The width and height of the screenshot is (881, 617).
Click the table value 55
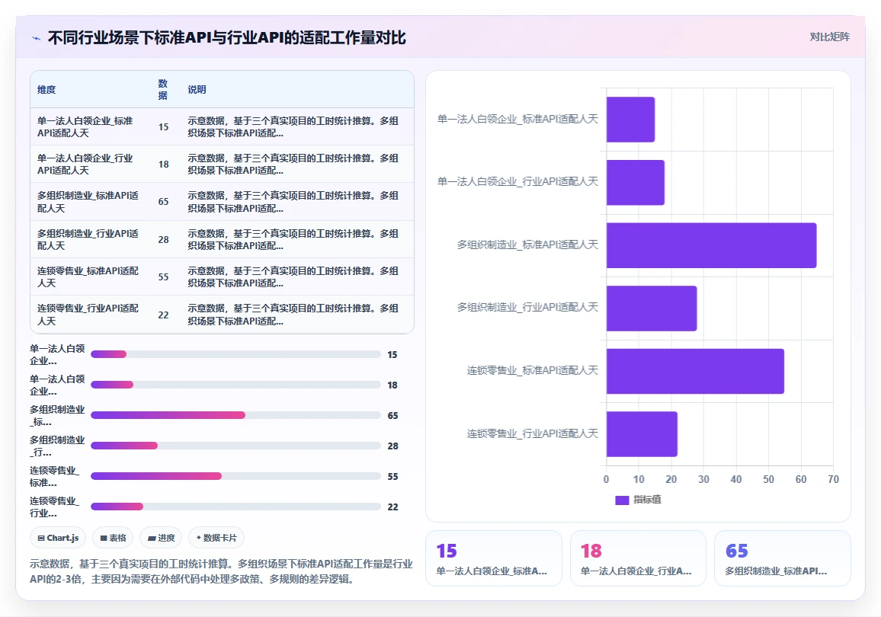[x=164, y=277]
